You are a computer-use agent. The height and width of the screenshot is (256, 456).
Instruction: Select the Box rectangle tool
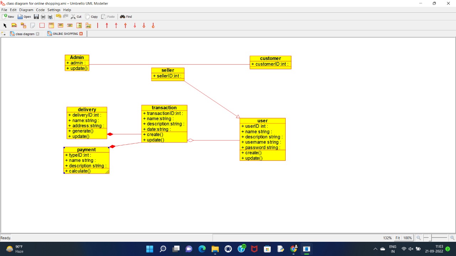click(x=42, y=26)
